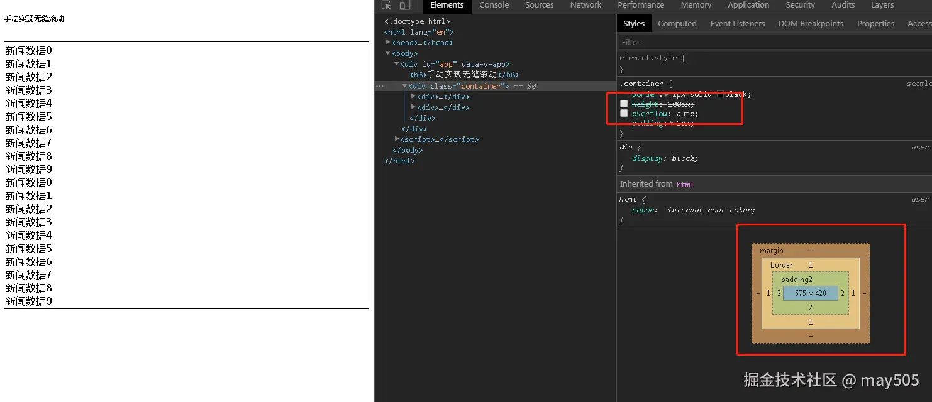The height and width of the screenshot is (402, 932).
Task: Open the Network tab
Action: click(585, 5)
